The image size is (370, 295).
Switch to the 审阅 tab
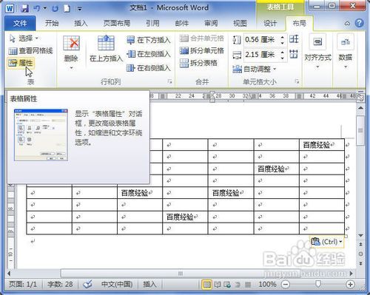211,23
